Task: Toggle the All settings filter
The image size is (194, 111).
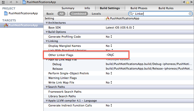Action: [x=61, y=14]
